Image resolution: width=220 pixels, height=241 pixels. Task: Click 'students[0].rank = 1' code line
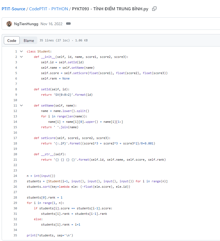[x=45, y=197]
